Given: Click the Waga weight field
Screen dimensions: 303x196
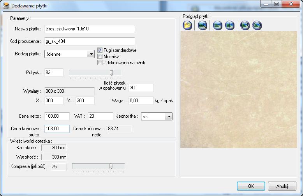Looking at the screenshot, I should point(141,101).
